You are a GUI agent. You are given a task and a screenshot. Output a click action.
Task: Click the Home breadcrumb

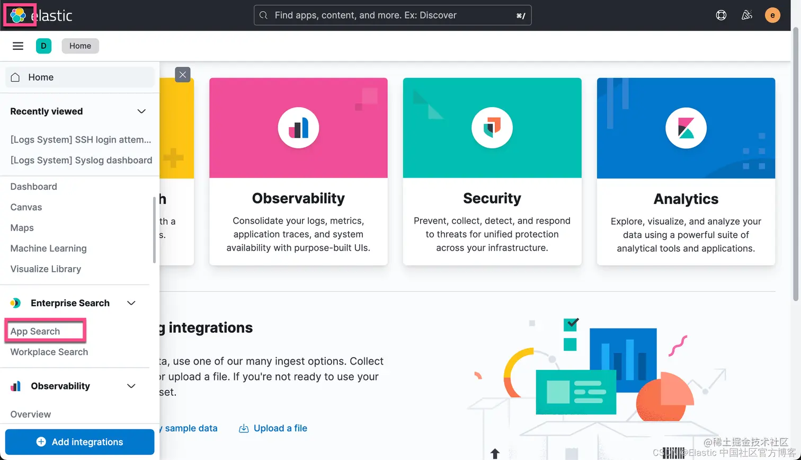point(80,46)
